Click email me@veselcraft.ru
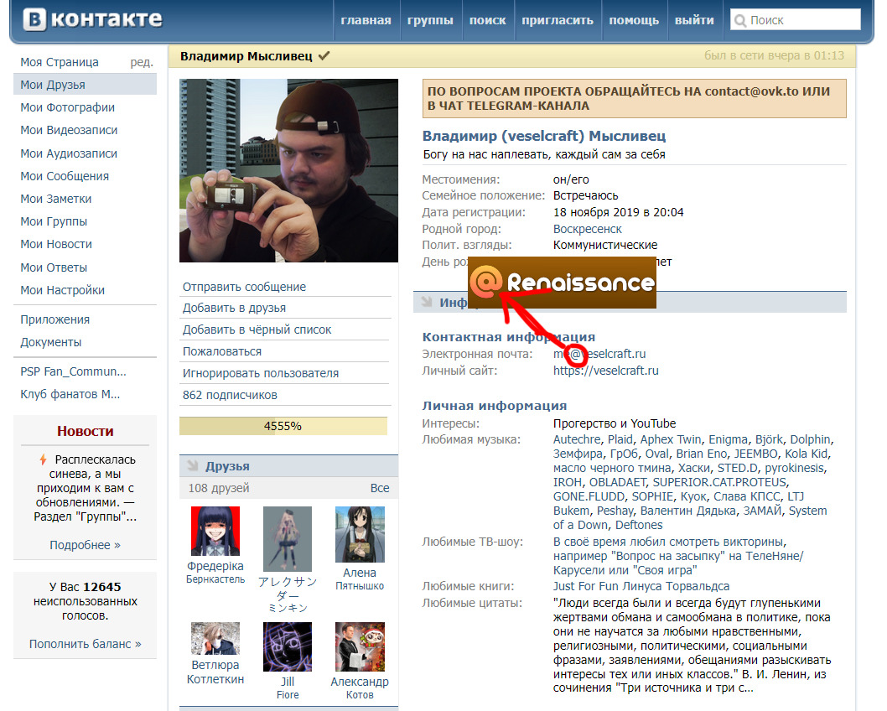The width and height of the screenshot is (887, 711). coord(599,354)
